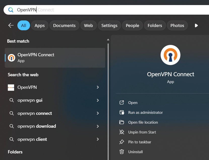
Task: Click the OpenVPN Connect title in details pane
Action: tap(170, 74)
